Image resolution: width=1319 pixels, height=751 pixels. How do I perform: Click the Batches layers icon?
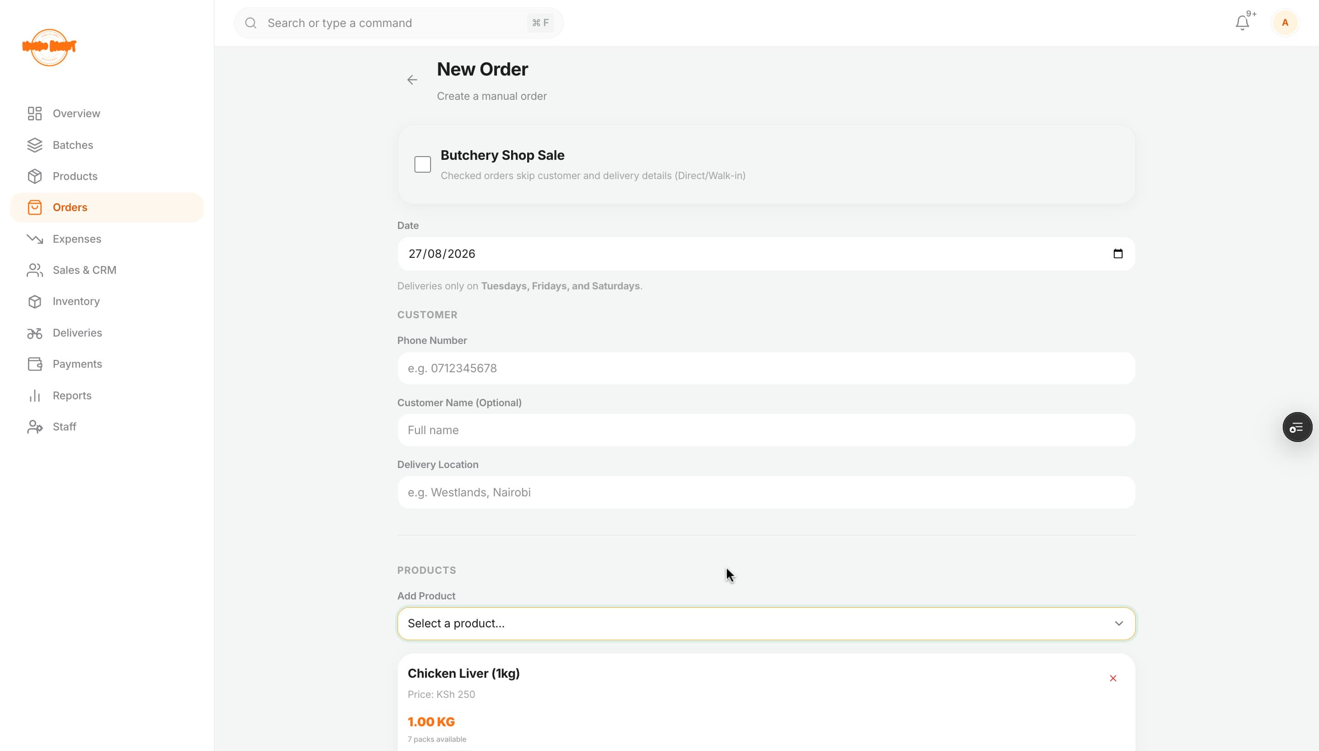pyautogui.click(x=34, y=145)
